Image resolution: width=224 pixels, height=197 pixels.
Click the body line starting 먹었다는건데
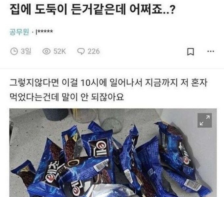tap(67, 97)
